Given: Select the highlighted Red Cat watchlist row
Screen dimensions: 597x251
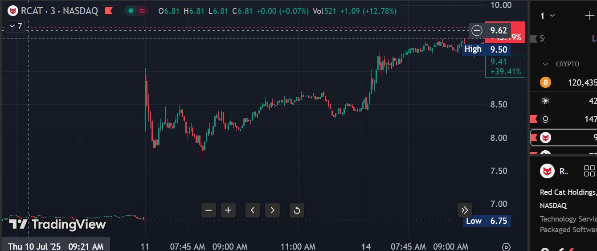Looking at the screenshot, I should point(564,137).
